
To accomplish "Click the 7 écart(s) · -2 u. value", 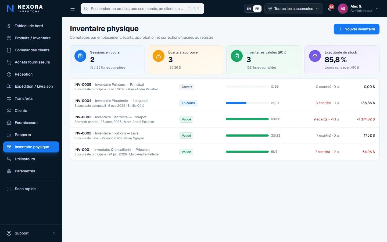I will [x=327, y=152].
